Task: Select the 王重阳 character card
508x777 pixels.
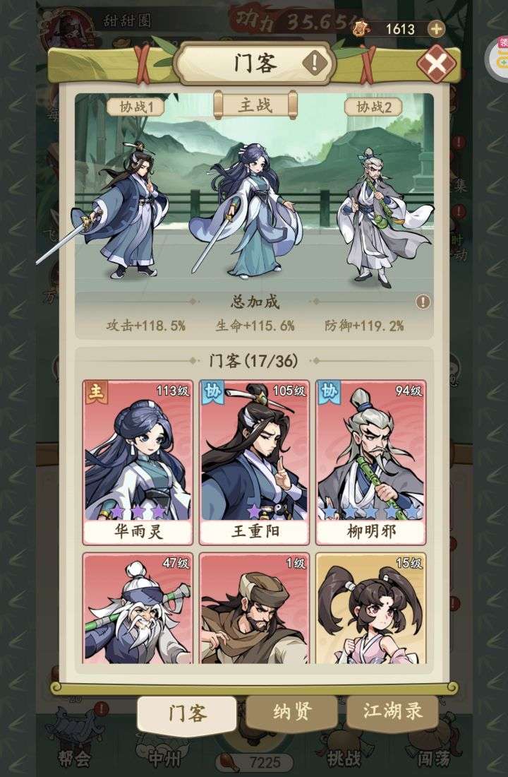Action: pyautogui.click(x=254, y=463)
